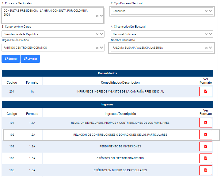Click the Limpiar button
Image resolution: width=221 pixels, height=182 pixels.
click(x=30, y=59)
